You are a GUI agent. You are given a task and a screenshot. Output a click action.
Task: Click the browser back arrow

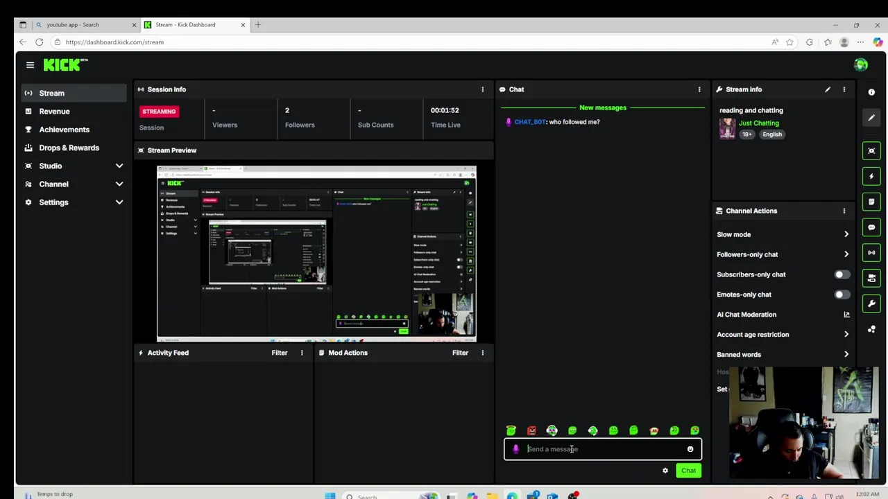(x=22, y=42)
